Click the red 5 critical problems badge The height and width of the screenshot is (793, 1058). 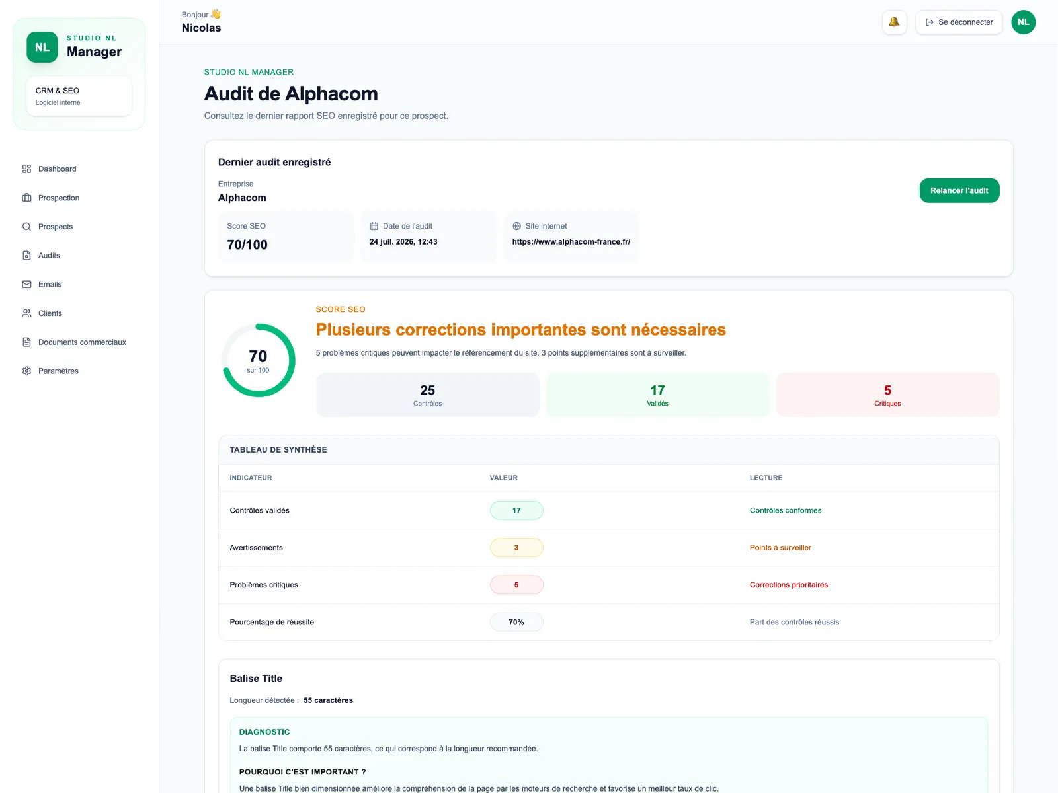(x=516, y=585)
